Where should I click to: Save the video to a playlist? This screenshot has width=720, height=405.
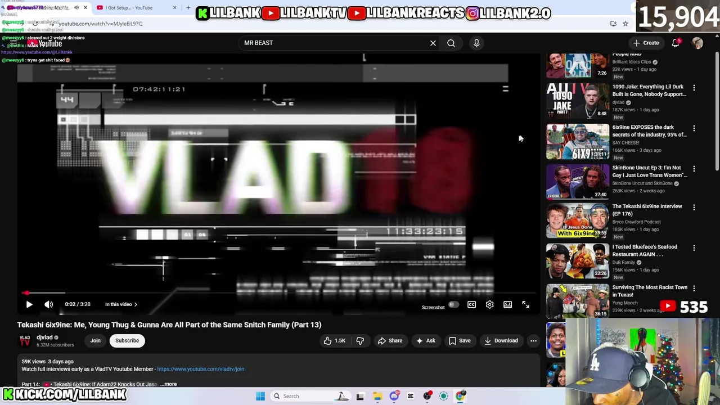pyautogui.click(x=459, y=340)
